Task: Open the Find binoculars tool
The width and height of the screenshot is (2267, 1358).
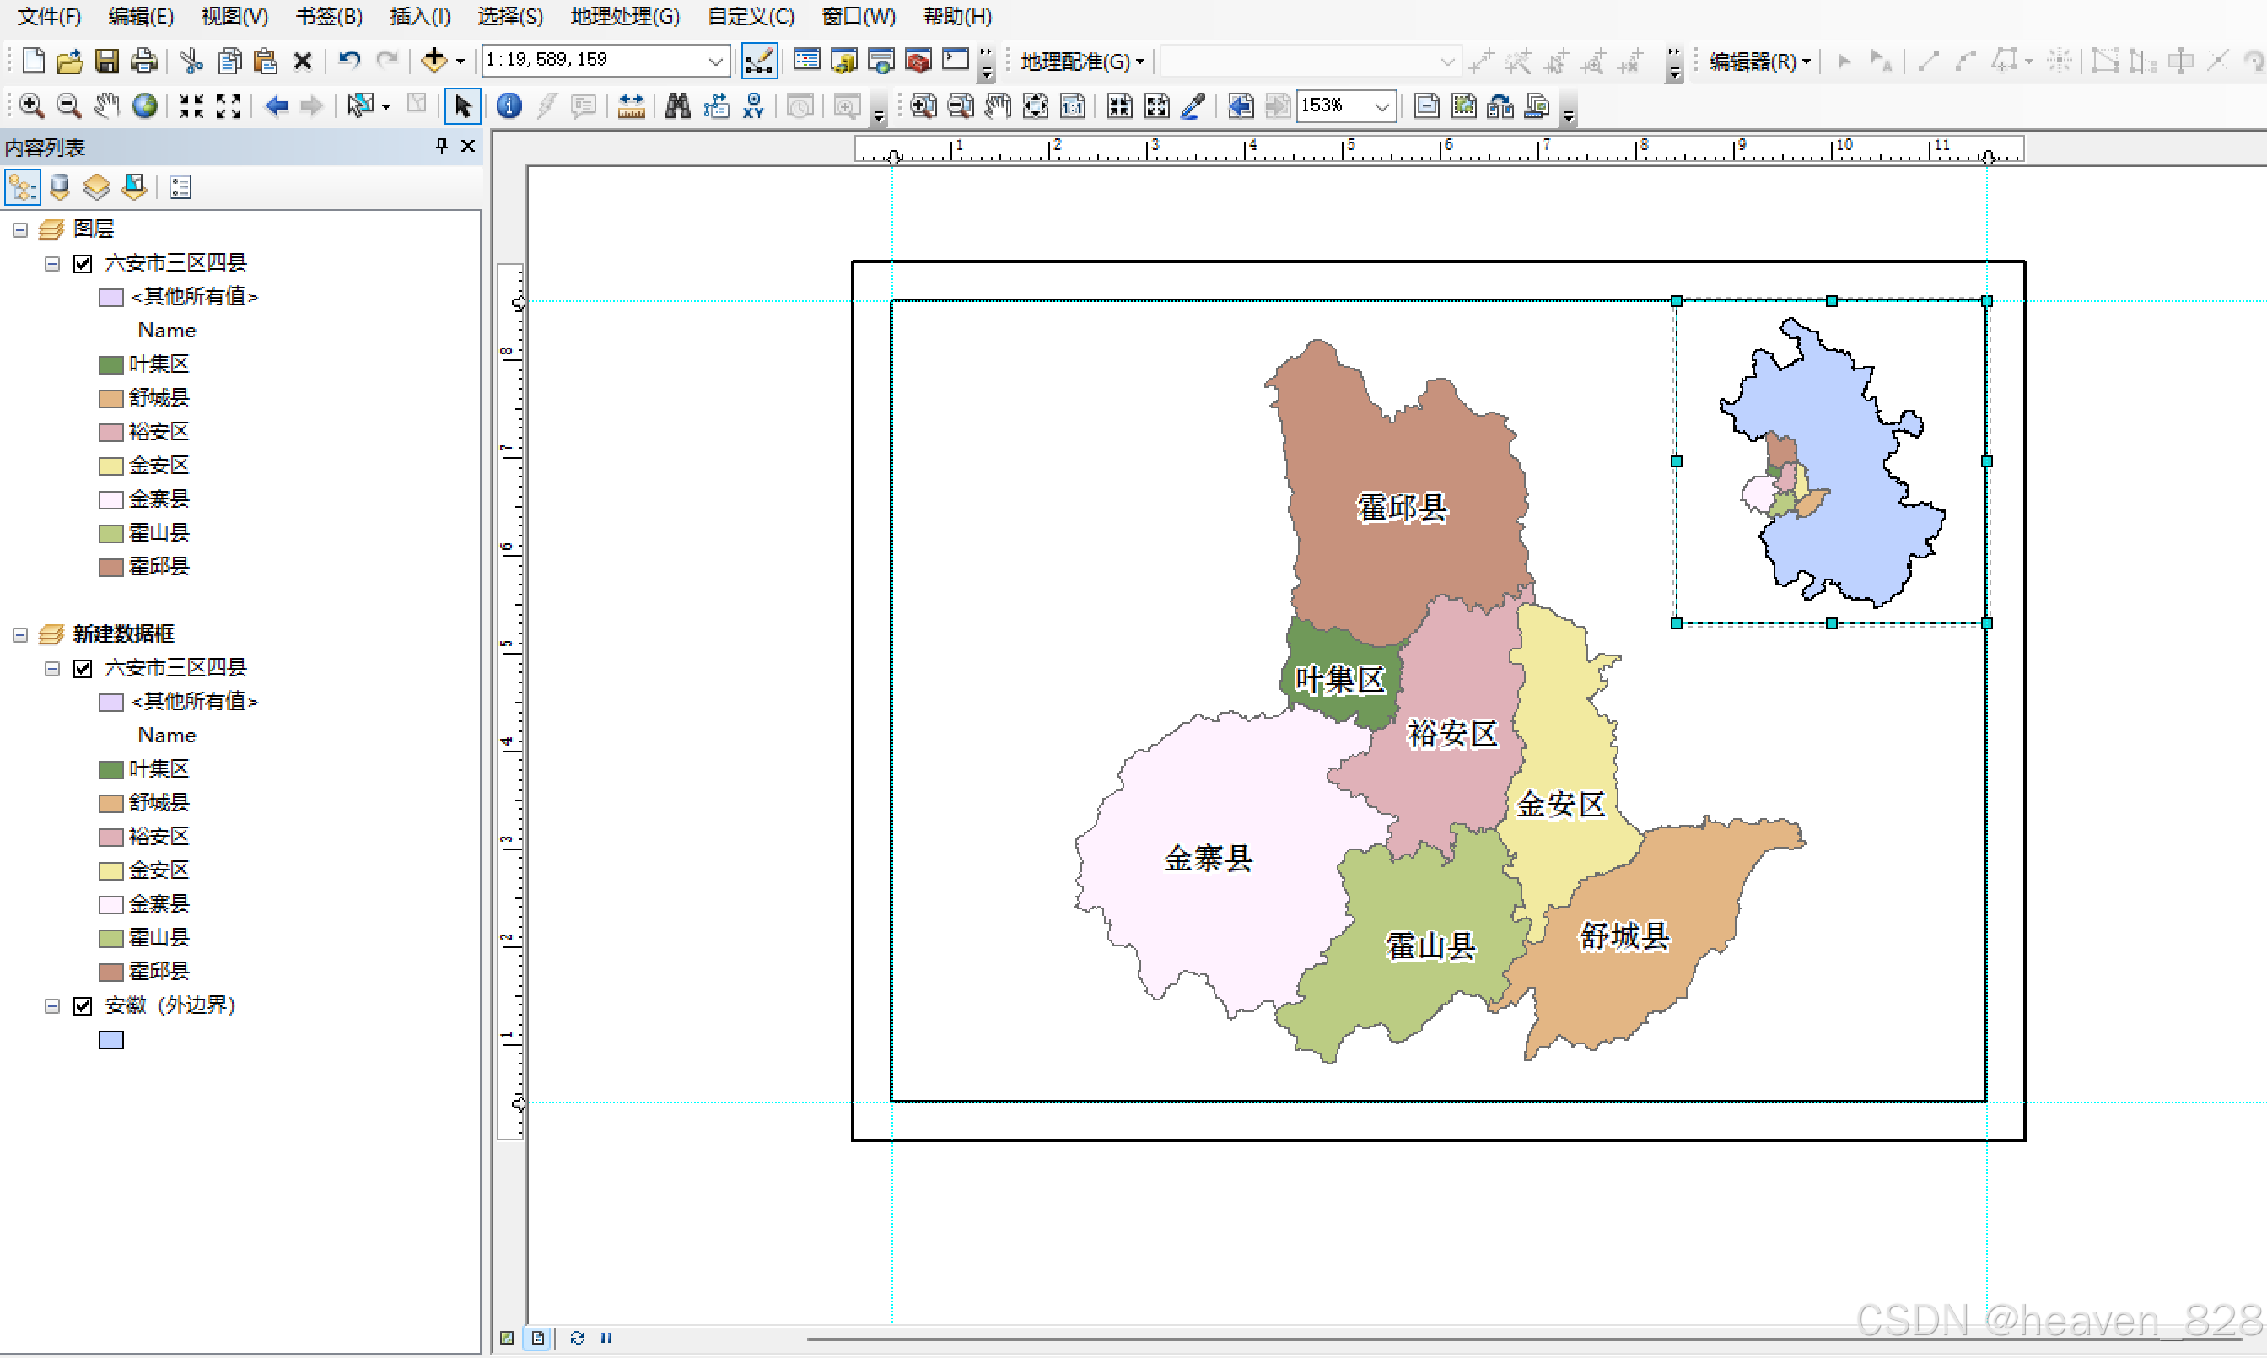Action: point(677,106)
